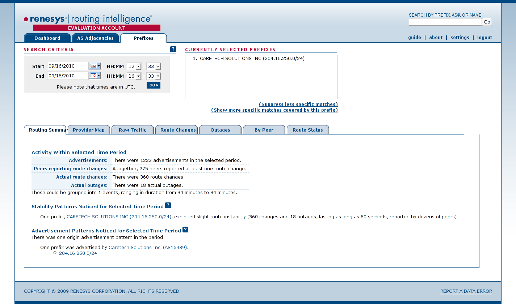Click the Report a Data Error link
The image size is (516, 304).
[466, 291]
